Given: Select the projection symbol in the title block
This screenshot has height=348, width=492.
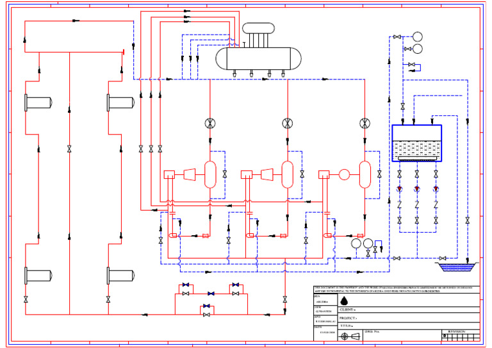Looking at the screenshot, I should [350, 336].
